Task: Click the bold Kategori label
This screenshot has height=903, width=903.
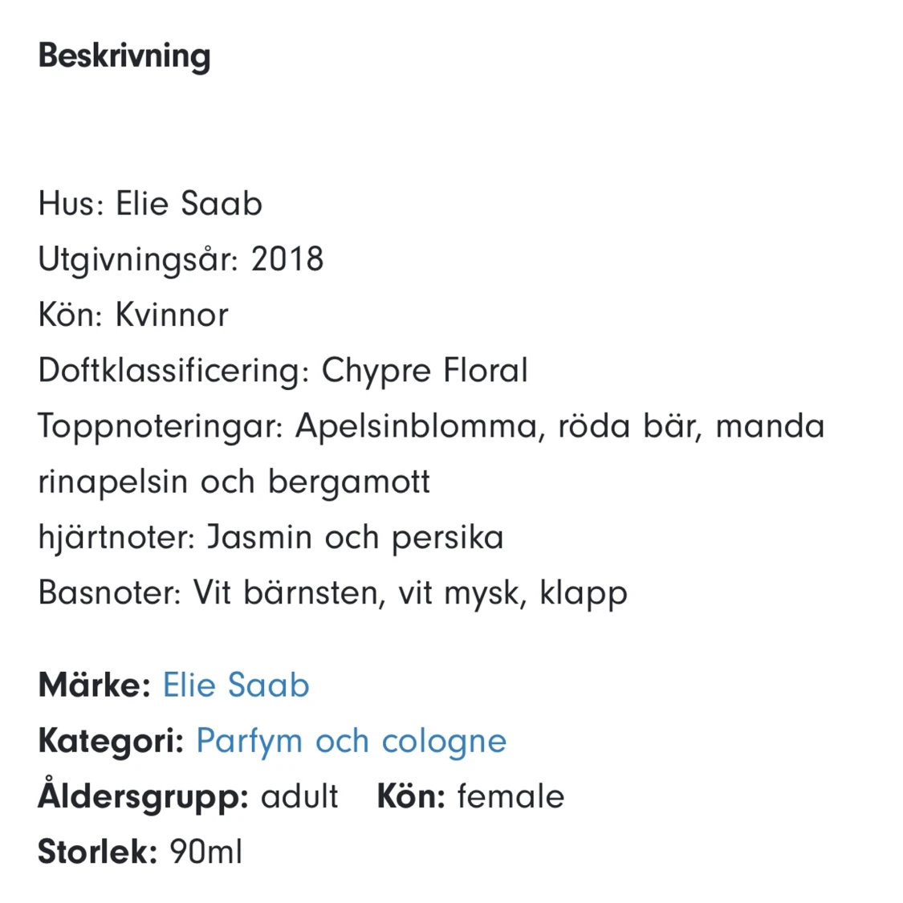Action: pyautogui.click(x=111, y=741)
